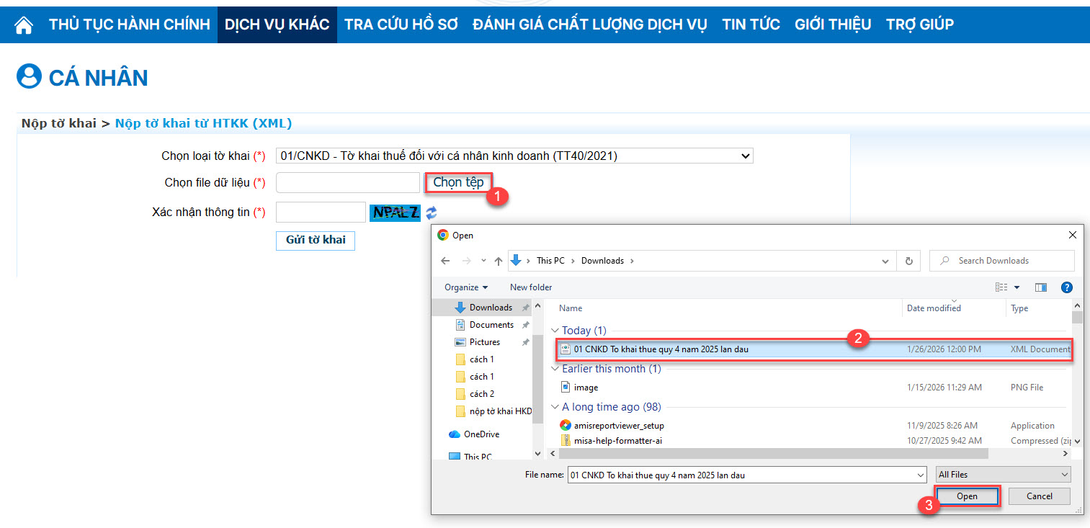The height and width of the screenshot is (528, 1090).
Task: Collapse the 'Today (1)' group
Action: click(555, 331)
